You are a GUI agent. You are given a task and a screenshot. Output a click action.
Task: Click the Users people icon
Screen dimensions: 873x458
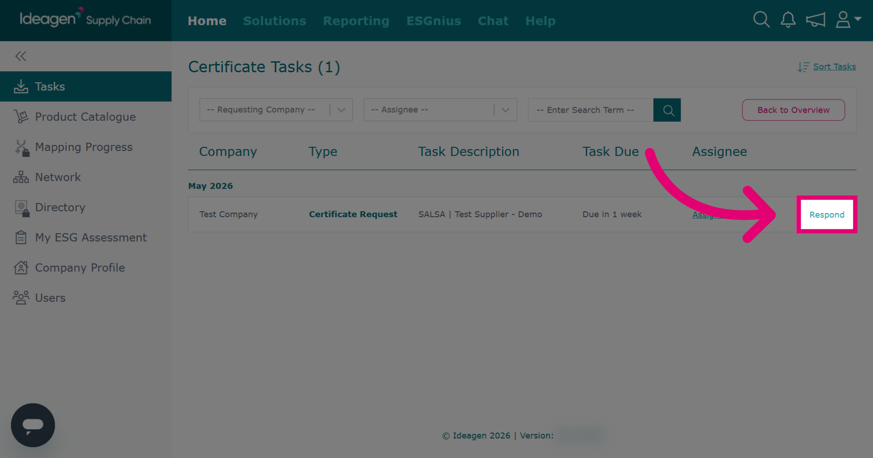(x=21, y=298)
